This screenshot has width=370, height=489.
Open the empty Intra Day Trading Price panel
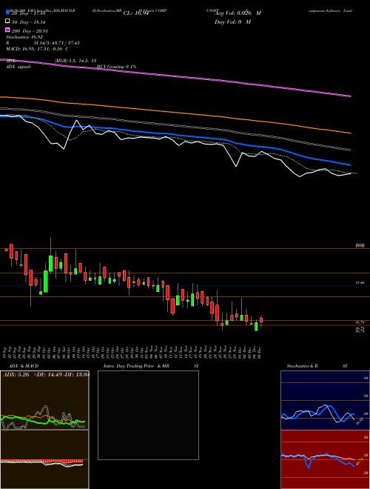point(148,415)
